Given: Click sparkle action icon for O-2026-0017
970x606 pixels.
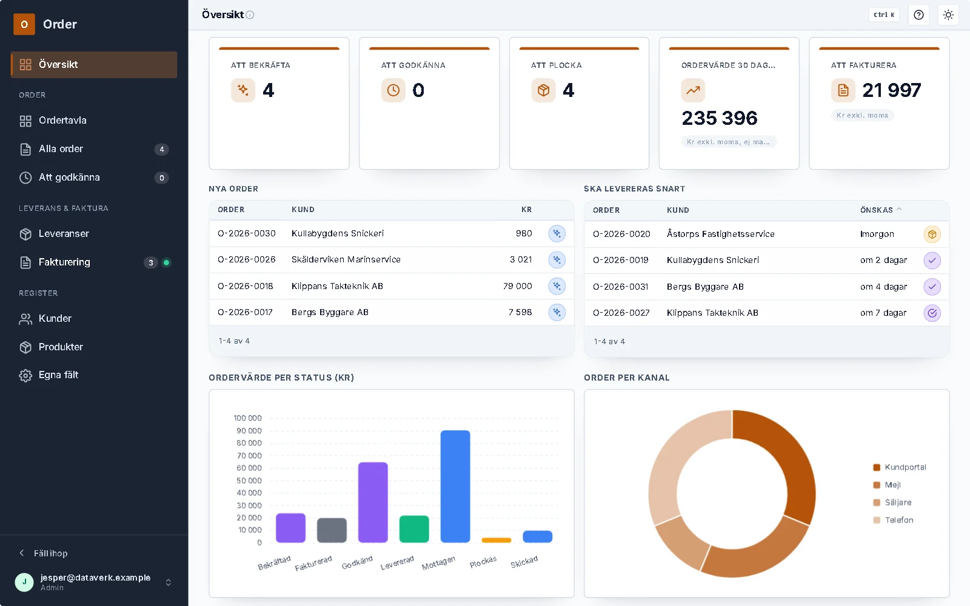Looking at the screenshot, I should pyautogui.click(x=557, y=312).
